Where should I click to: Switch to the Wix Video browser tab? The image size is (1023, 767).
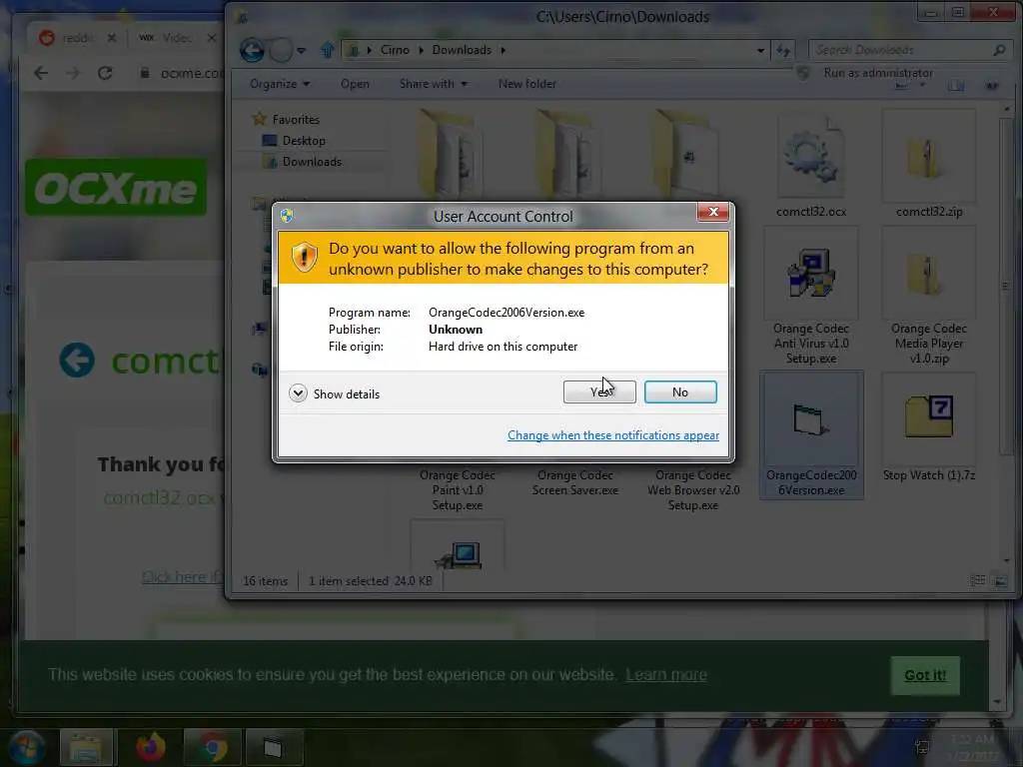pyautogui.click(x=176, y=38)
